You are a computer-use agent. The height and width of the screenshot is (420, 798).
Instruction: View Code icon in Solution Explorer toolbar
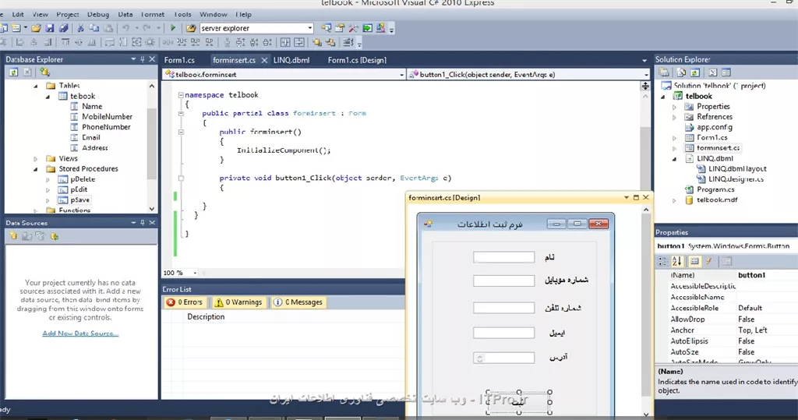[x=713, y=72]
